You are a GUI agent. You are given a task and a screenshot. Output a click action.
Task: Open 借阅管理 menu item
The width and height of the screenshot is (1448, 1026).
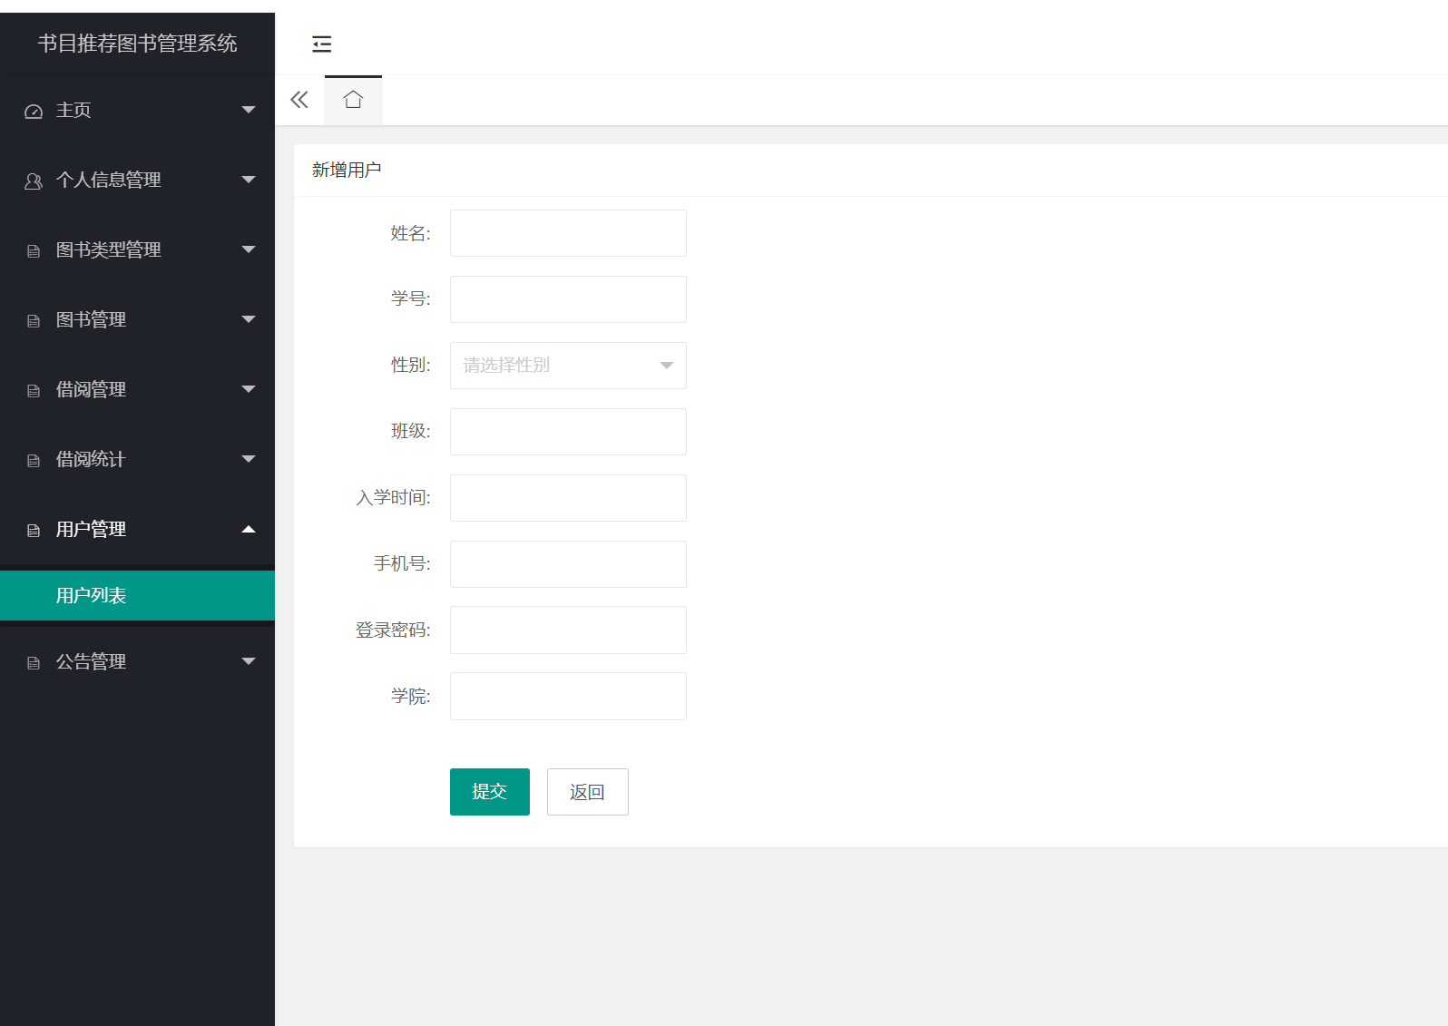click(x=137, y=389)
